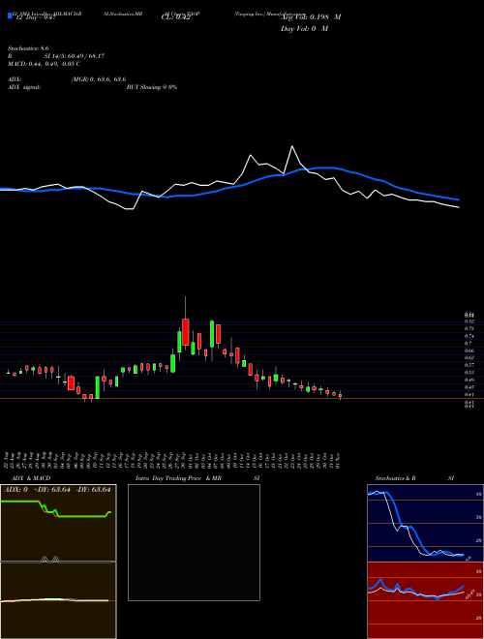Screen dimensions: 484x639
Task: Click the 'BUY Slowing @ 0%' signal text
Action: pos(152,87)
